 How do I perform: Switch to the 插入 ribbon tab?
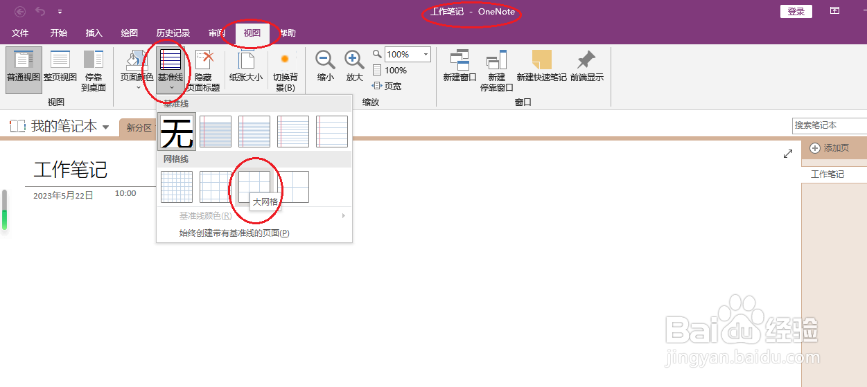(x=94, y=33)
